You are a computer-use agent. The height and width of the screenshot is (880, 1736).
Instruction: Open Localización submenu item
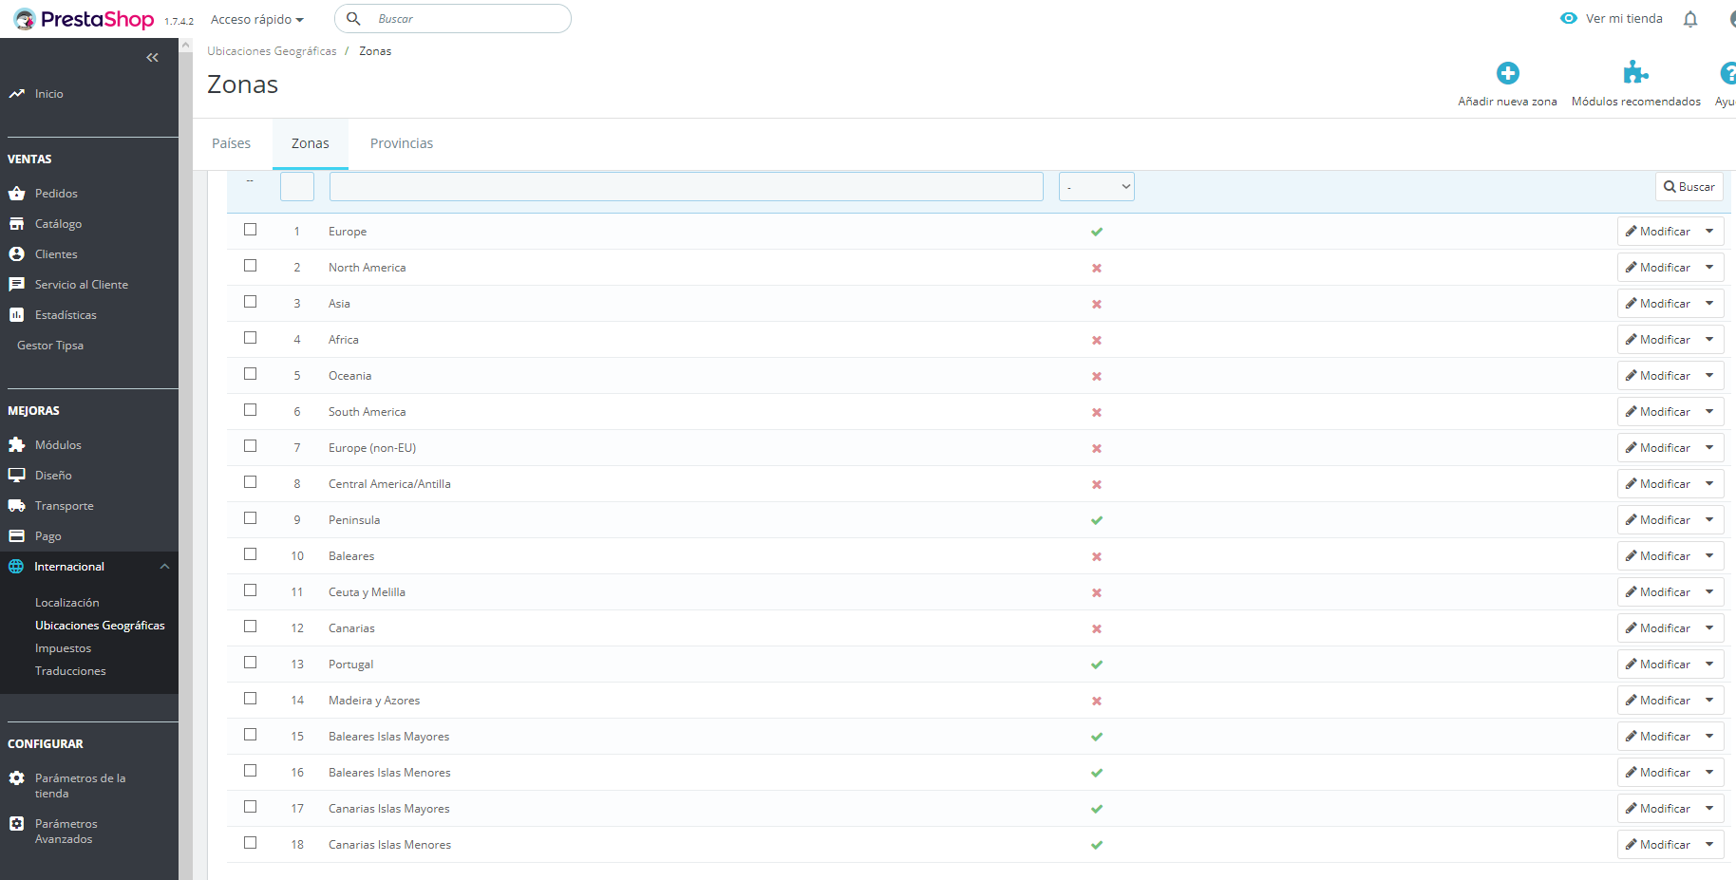(67, 603)
